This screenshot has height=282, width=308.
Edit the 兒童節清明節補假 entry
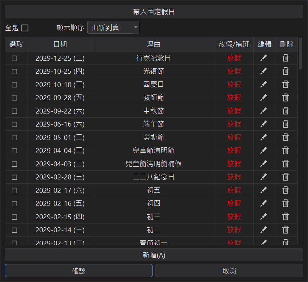pos(264,164)
